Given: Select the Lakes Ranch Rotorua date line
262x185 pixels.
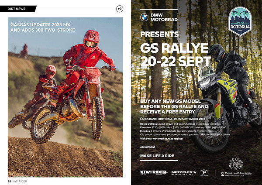Looking at the screenshot, I should pyautogui.click(x=173, y=119).
